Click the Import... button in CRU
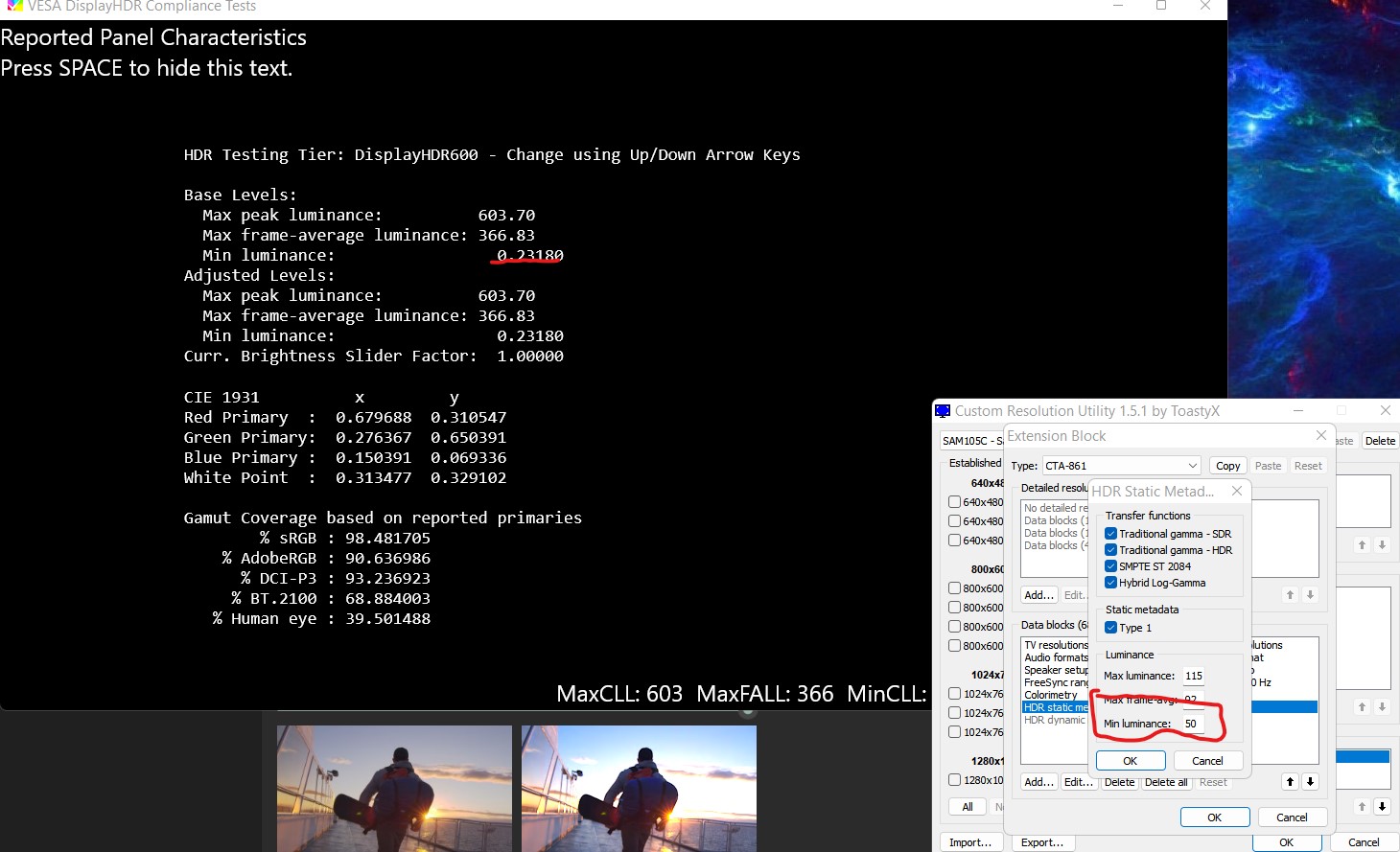The width and height of the screenshot is (1400, 852). click(x=970, y=842)
